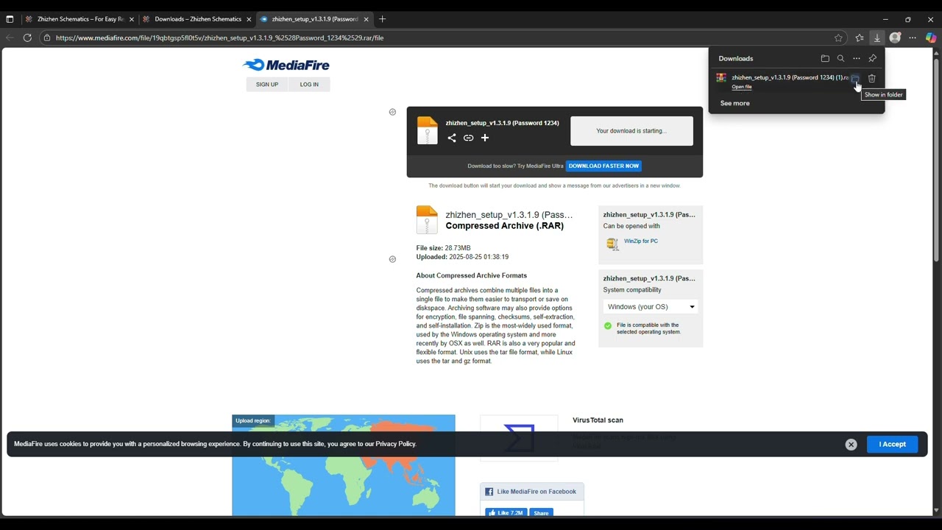Click Like MediaFire on Facebook
The height and width of the screenshot is (530, 942).
point(531,492)
